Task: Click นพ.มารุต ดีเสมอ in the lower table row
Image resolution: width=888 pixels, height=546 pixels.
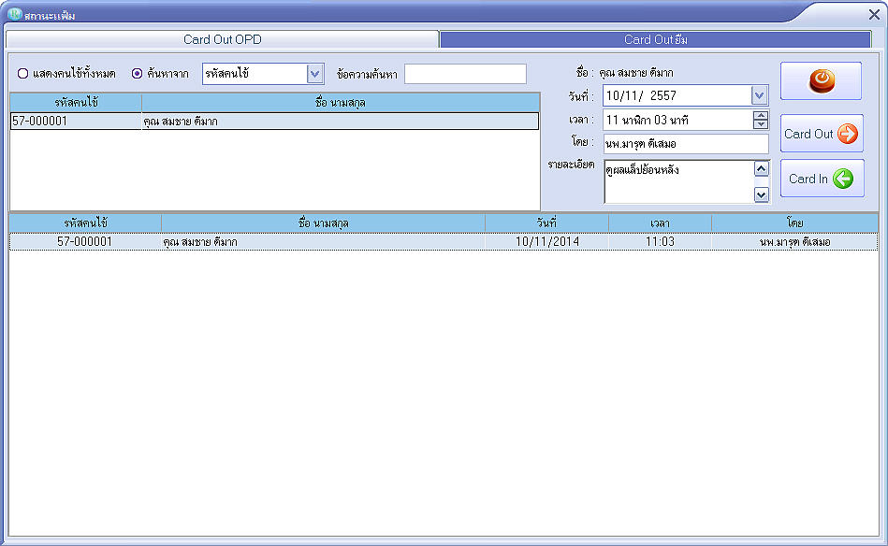Action: [794, 241]
